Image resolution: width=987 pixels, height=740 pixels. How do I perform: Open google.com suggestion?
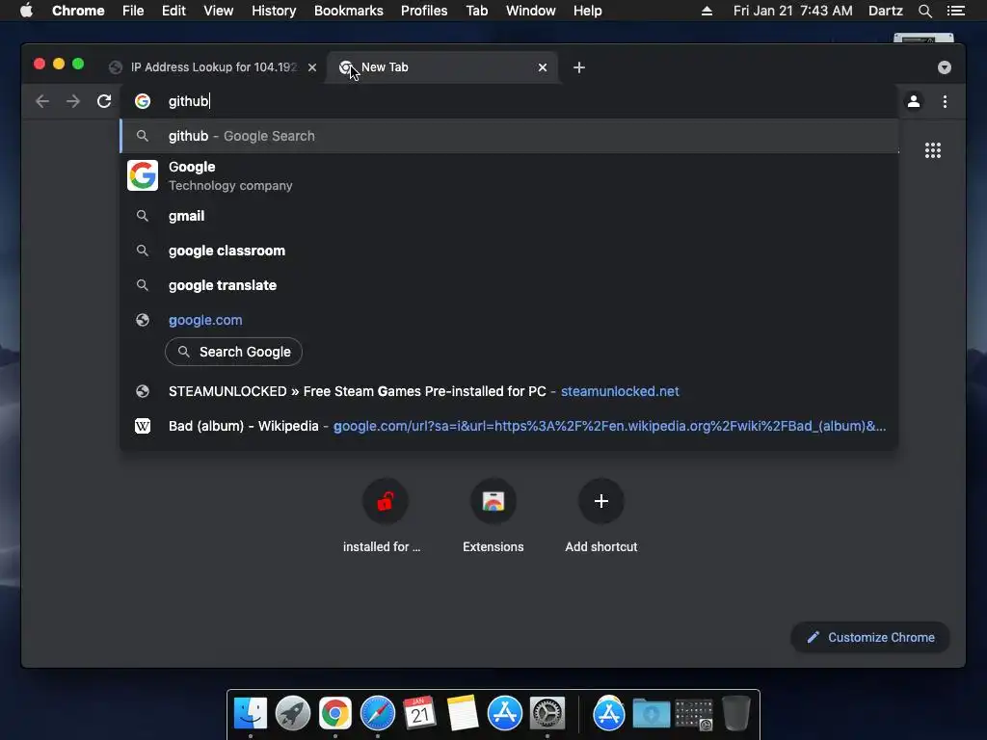click(509, 320)
